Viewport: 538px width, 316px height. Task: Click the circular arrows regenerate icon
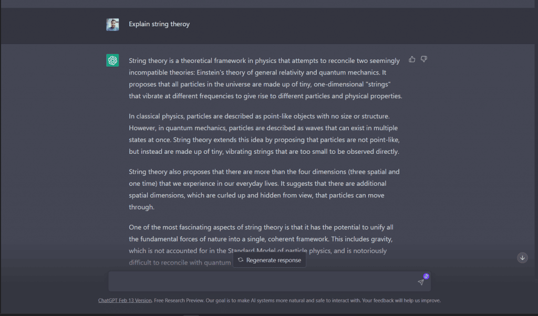[241, 260]
